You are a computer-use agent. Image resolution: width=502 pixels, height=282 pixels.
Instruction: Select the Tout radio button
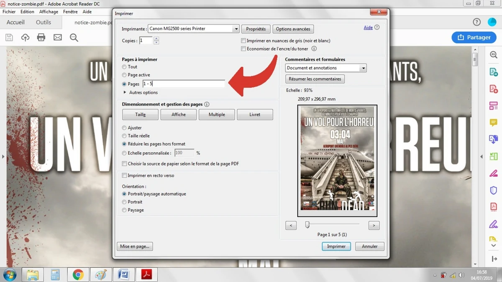point(124,67)
